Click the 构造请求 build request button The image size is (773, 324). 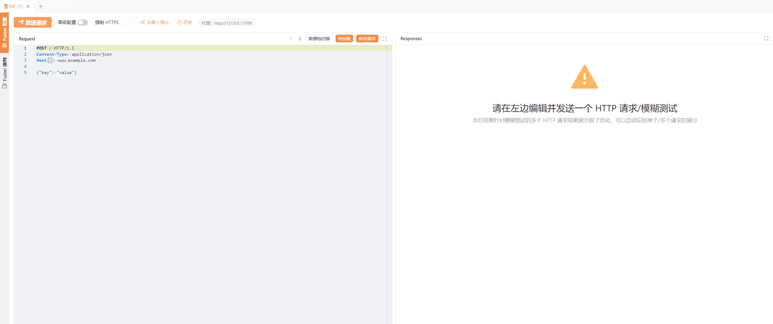point(367,39)
